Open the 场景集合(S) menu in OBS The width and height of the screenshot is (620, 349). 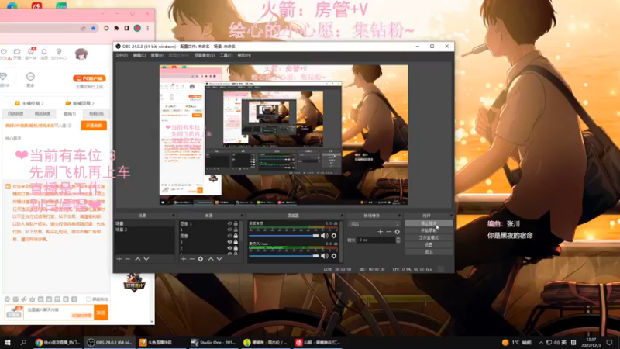(x=205, y=55)
